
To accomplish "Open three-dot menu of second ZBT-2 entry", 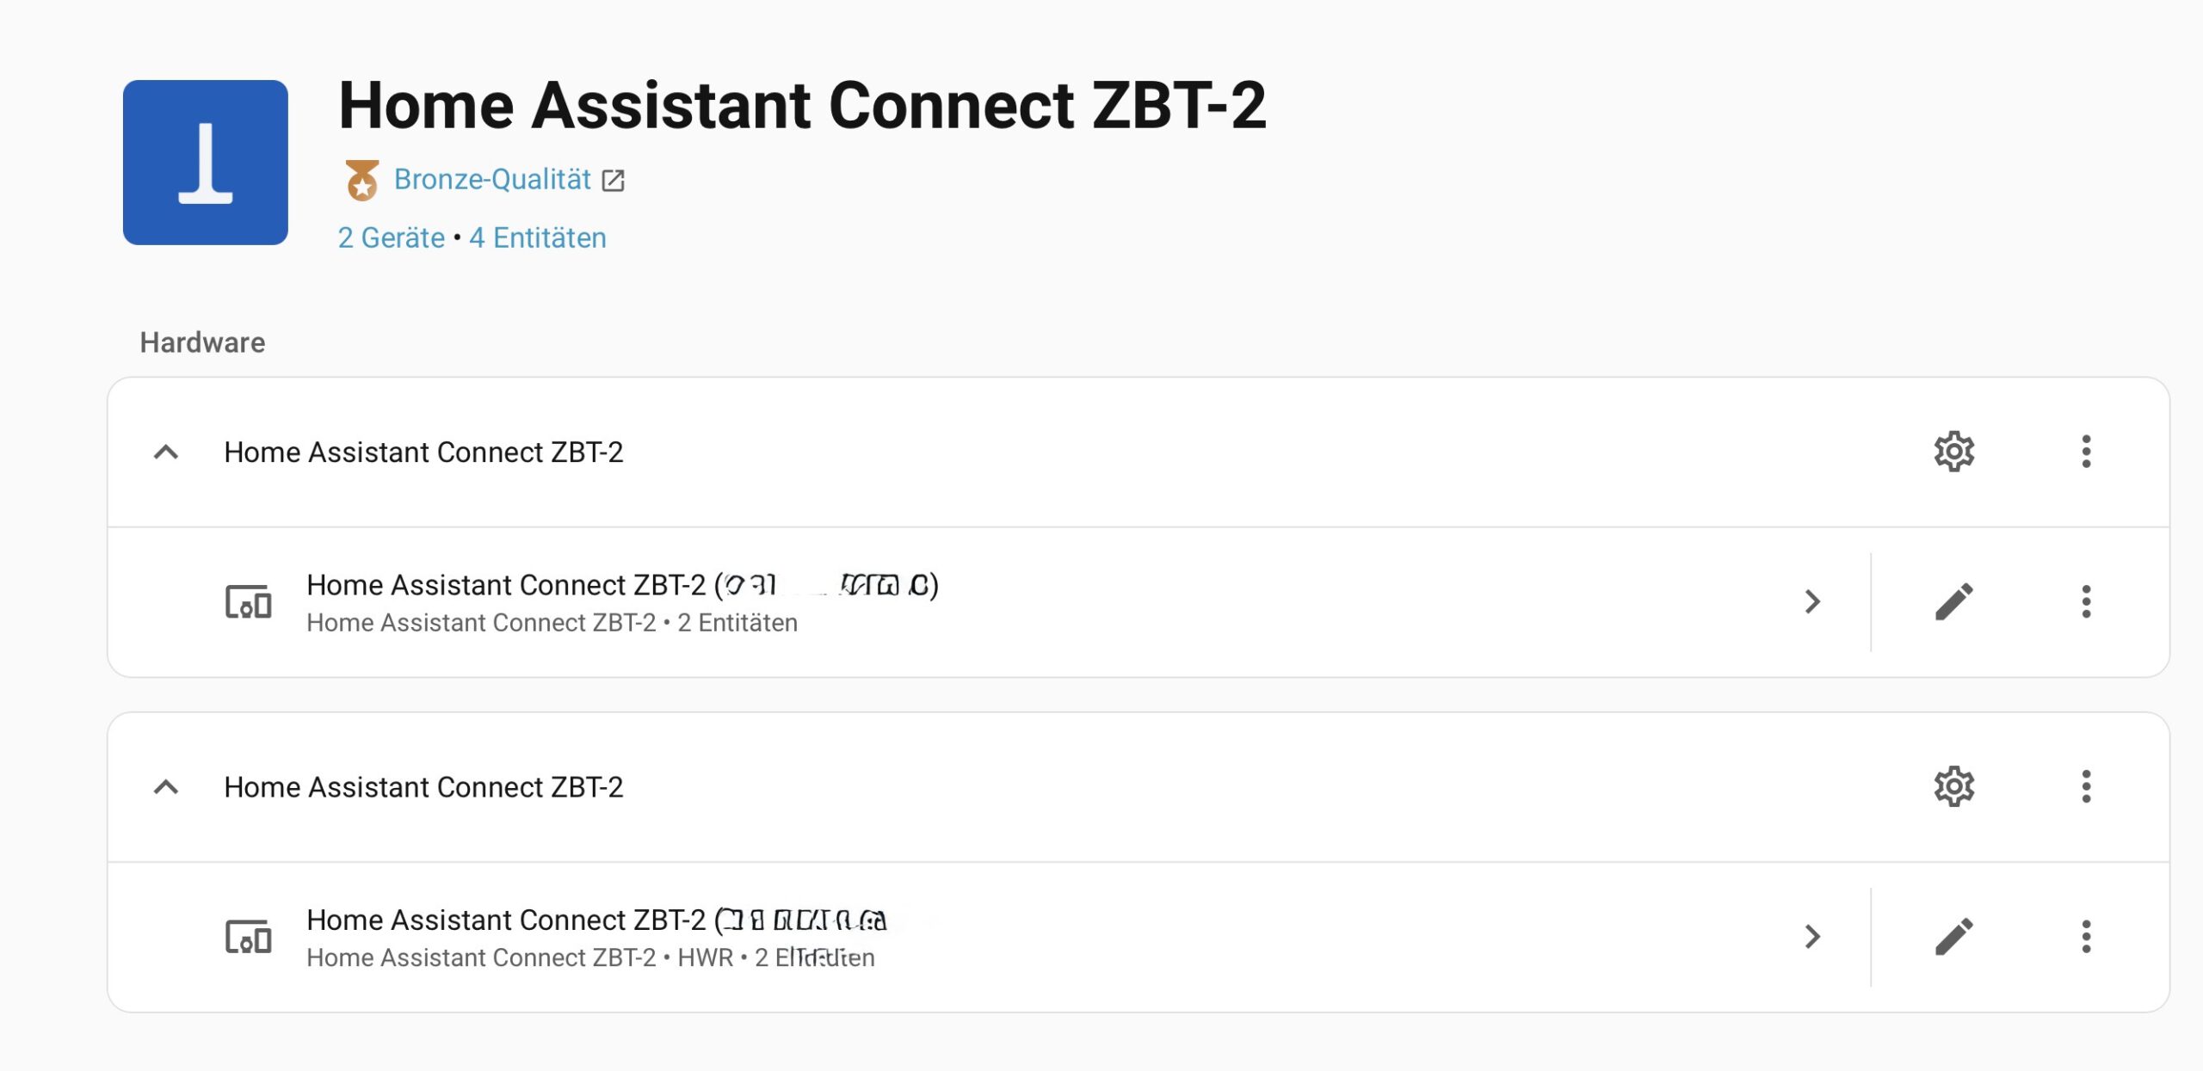I will 2086,786.
